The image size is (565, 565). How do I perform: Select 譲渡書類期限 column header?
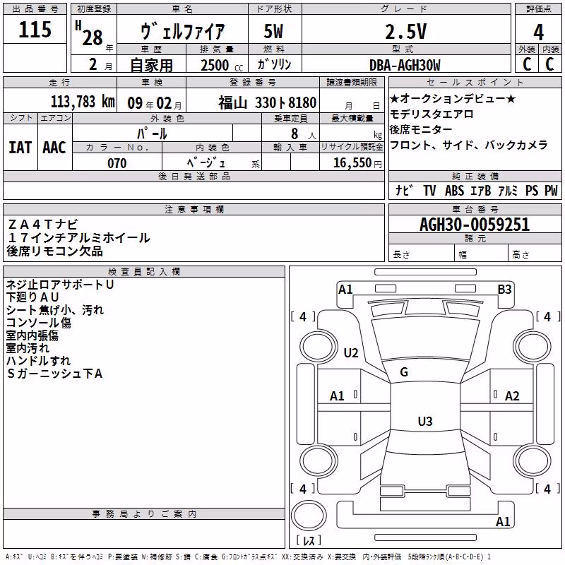tap(352, 82)
